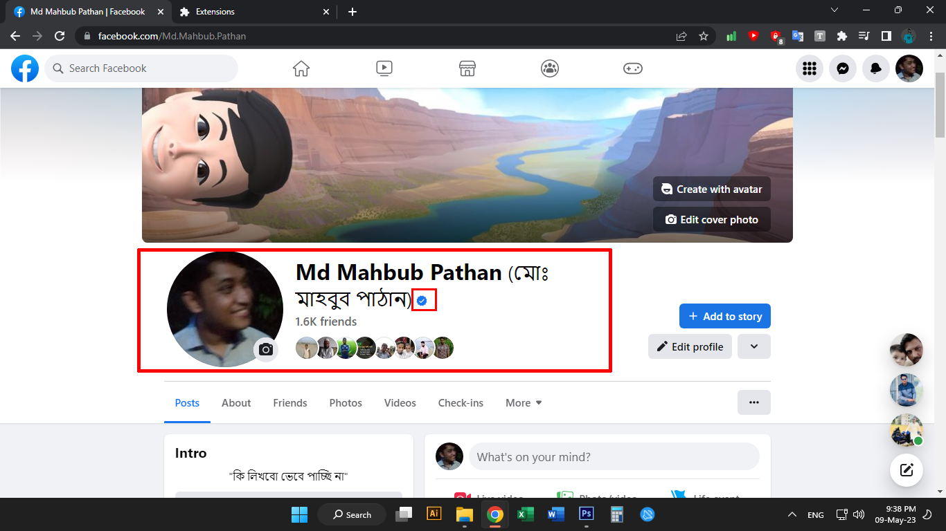This screenshot has height=531, width=946.
Task: Open the Facebook menu grid icon
Action: [810, 68]
